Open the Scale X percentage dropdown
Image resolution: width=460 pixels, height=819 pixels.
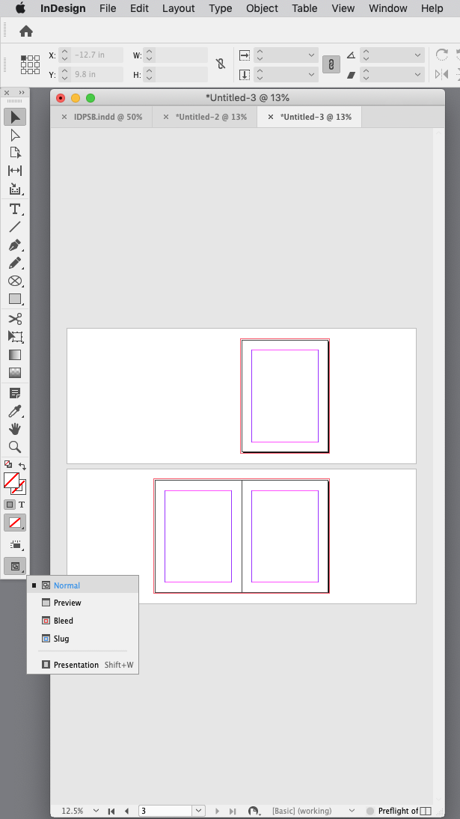pos(312,55)
